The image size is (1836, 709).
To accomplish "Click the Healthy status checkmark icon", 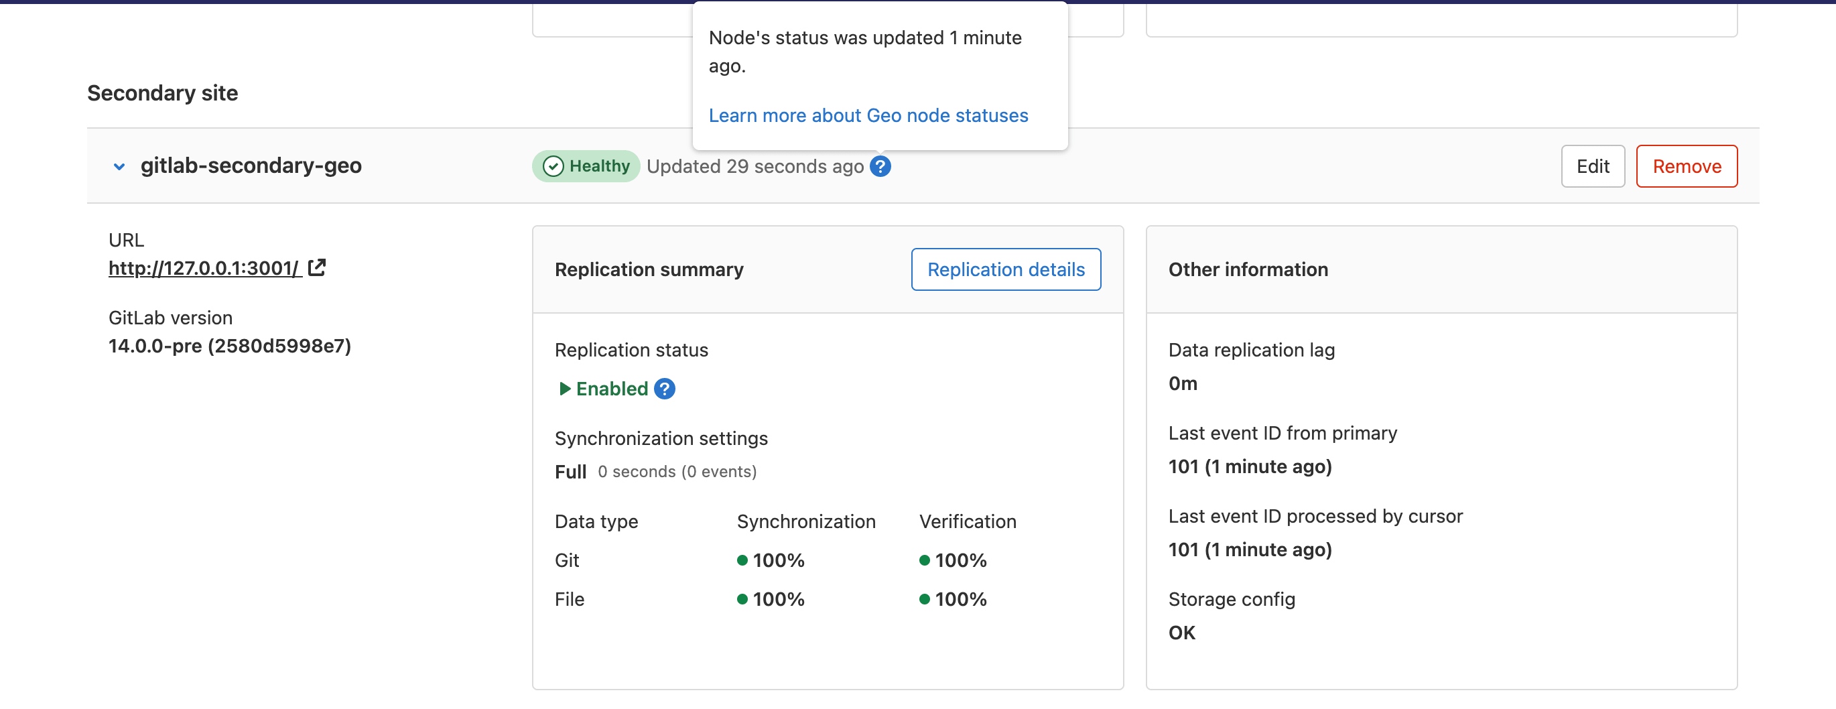I will (x=553, y=167).
